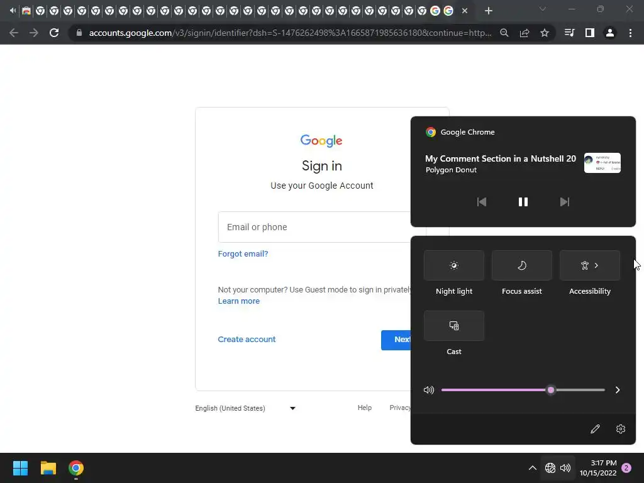Viewport: 644px width, 483px height.
Task: Open Chrome three-dot menu
Action: pyautogui.click(x=630, y=33)
